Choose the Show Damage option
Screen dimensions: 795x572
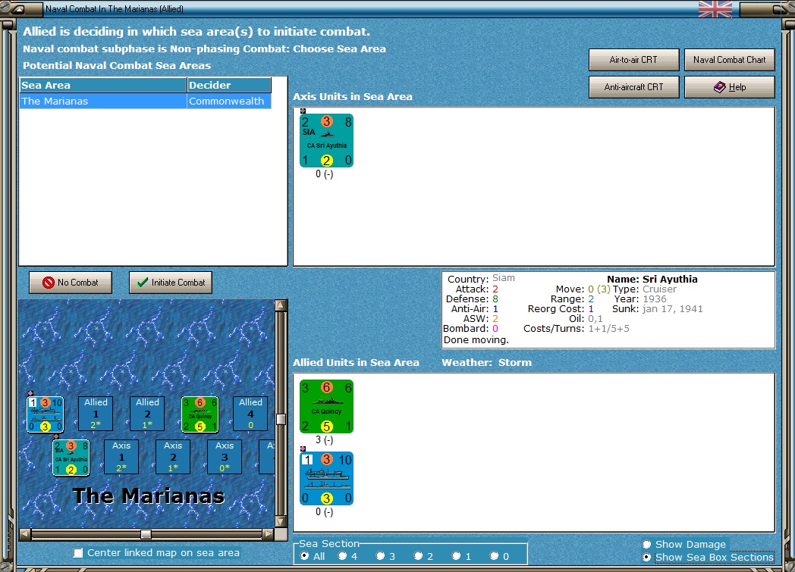coord(646,544)
